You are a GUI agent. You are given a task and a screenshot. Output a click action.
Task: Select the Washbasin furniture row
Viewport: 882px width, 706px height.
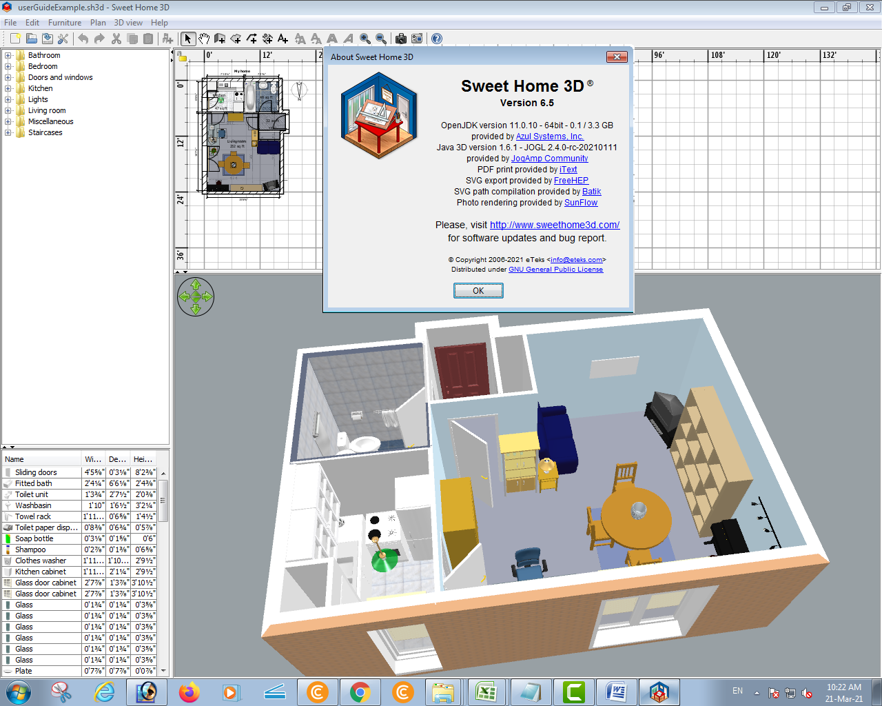(80, 505)
